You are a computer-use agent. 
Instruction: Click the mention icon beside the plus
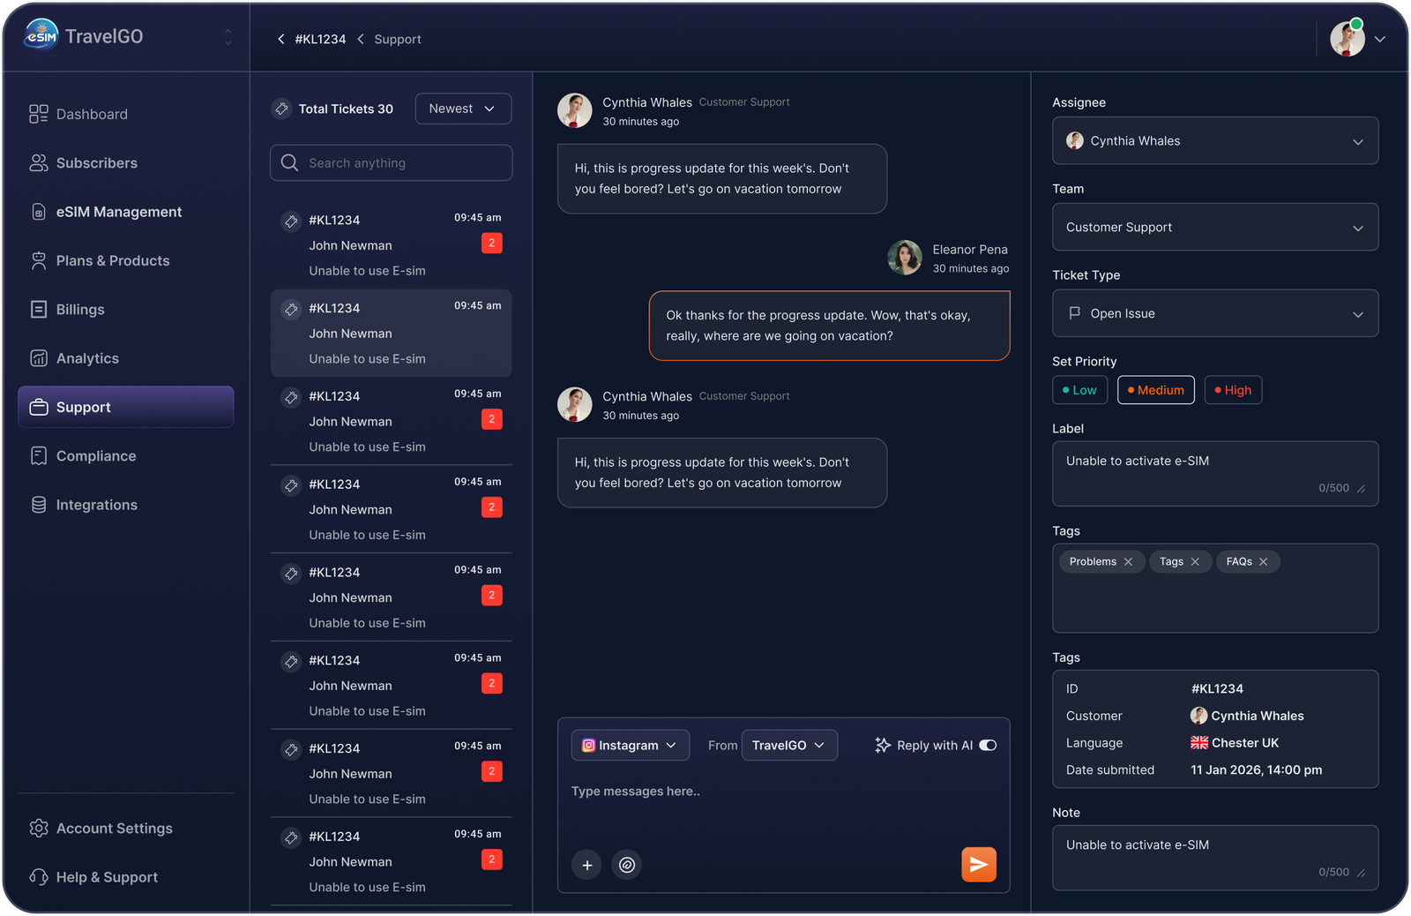(627, 865)
